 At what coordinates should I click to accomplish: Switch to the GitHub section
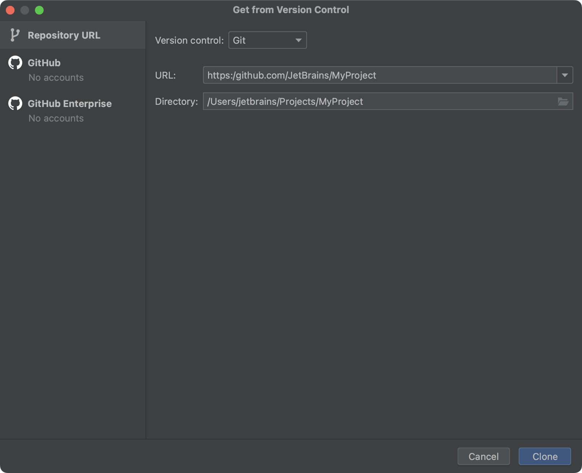pos(44,63)
